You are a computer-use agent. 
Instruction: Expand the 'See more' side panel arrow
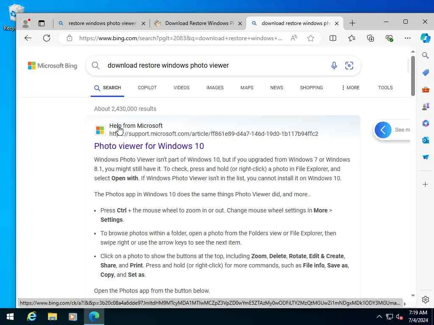click(383, 129)
